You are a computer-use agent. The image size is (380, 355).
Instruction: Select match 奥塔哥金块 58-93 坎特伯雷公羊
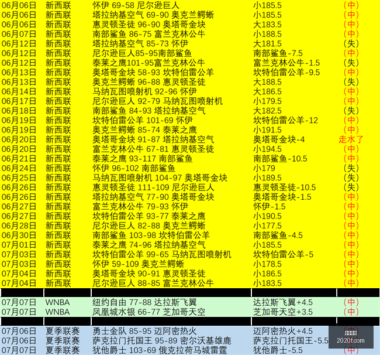click(x=153, y=73)
